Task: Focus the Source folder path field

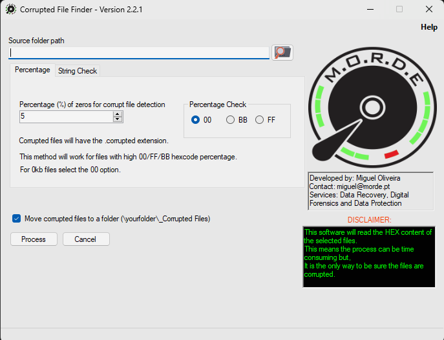Action: (139, 53)
